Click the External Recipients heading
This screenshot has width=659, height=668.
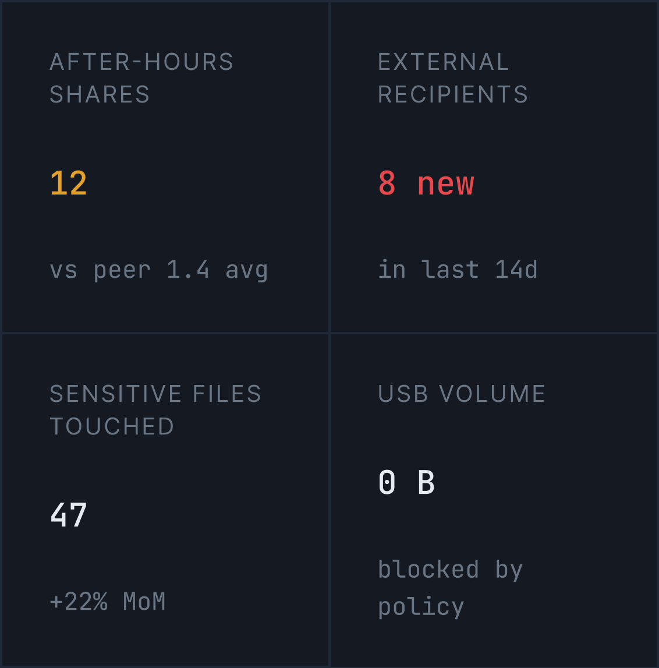coord(453,78)
